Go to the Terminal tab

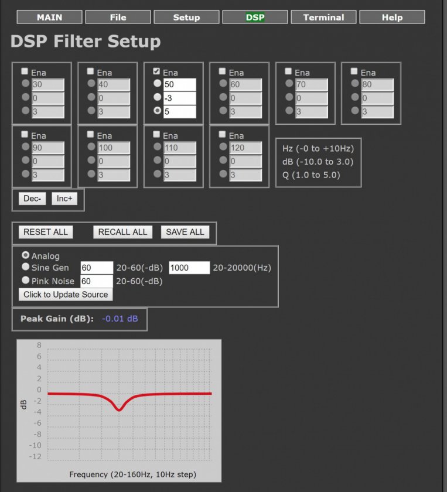click(323, 17)
